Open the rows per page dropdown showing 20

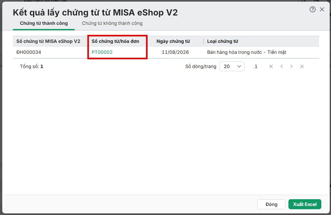232,66
